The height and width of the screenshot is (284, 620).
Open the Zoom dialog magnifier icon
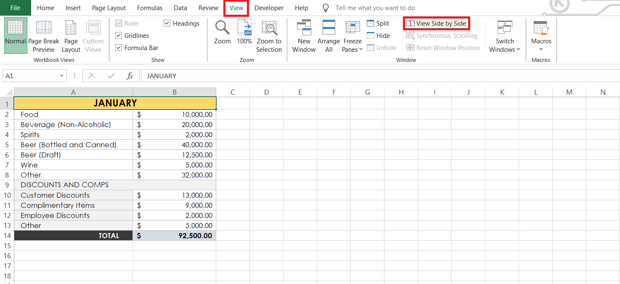tap(222, 28)
